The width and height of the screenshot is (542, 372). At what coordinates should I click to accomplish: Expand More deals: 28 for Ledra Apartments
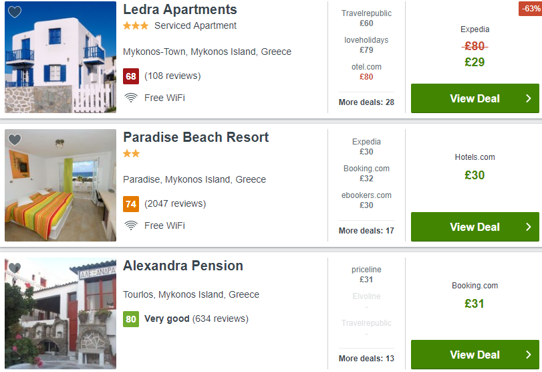(366, 102)
